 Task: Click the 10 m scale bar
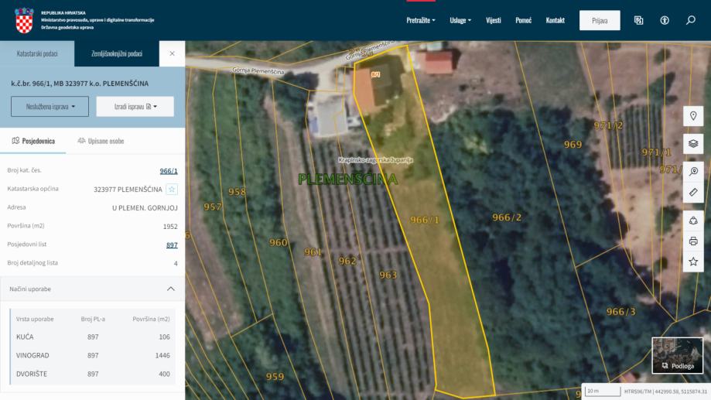coord(603,391)
